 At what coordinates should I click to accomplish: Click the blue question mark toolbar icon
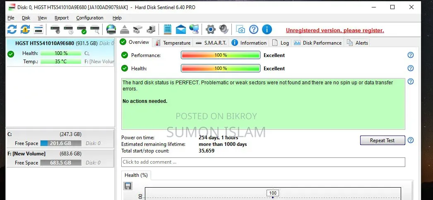click(x=253, y=29)
